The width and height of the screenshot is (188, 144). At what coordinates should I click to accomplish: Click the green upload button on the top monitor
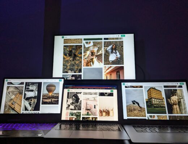tap(123, 36)
